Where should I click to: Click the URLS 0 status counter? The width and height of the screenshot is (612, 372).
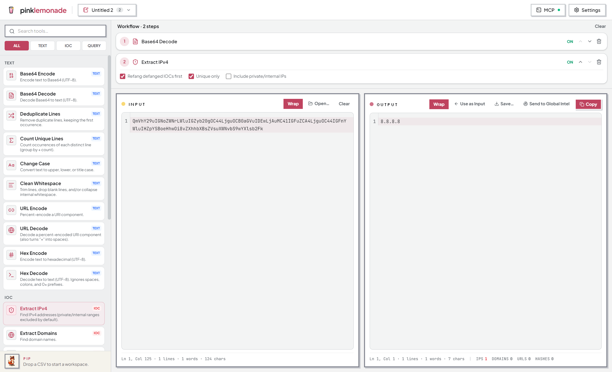[524, 359]
